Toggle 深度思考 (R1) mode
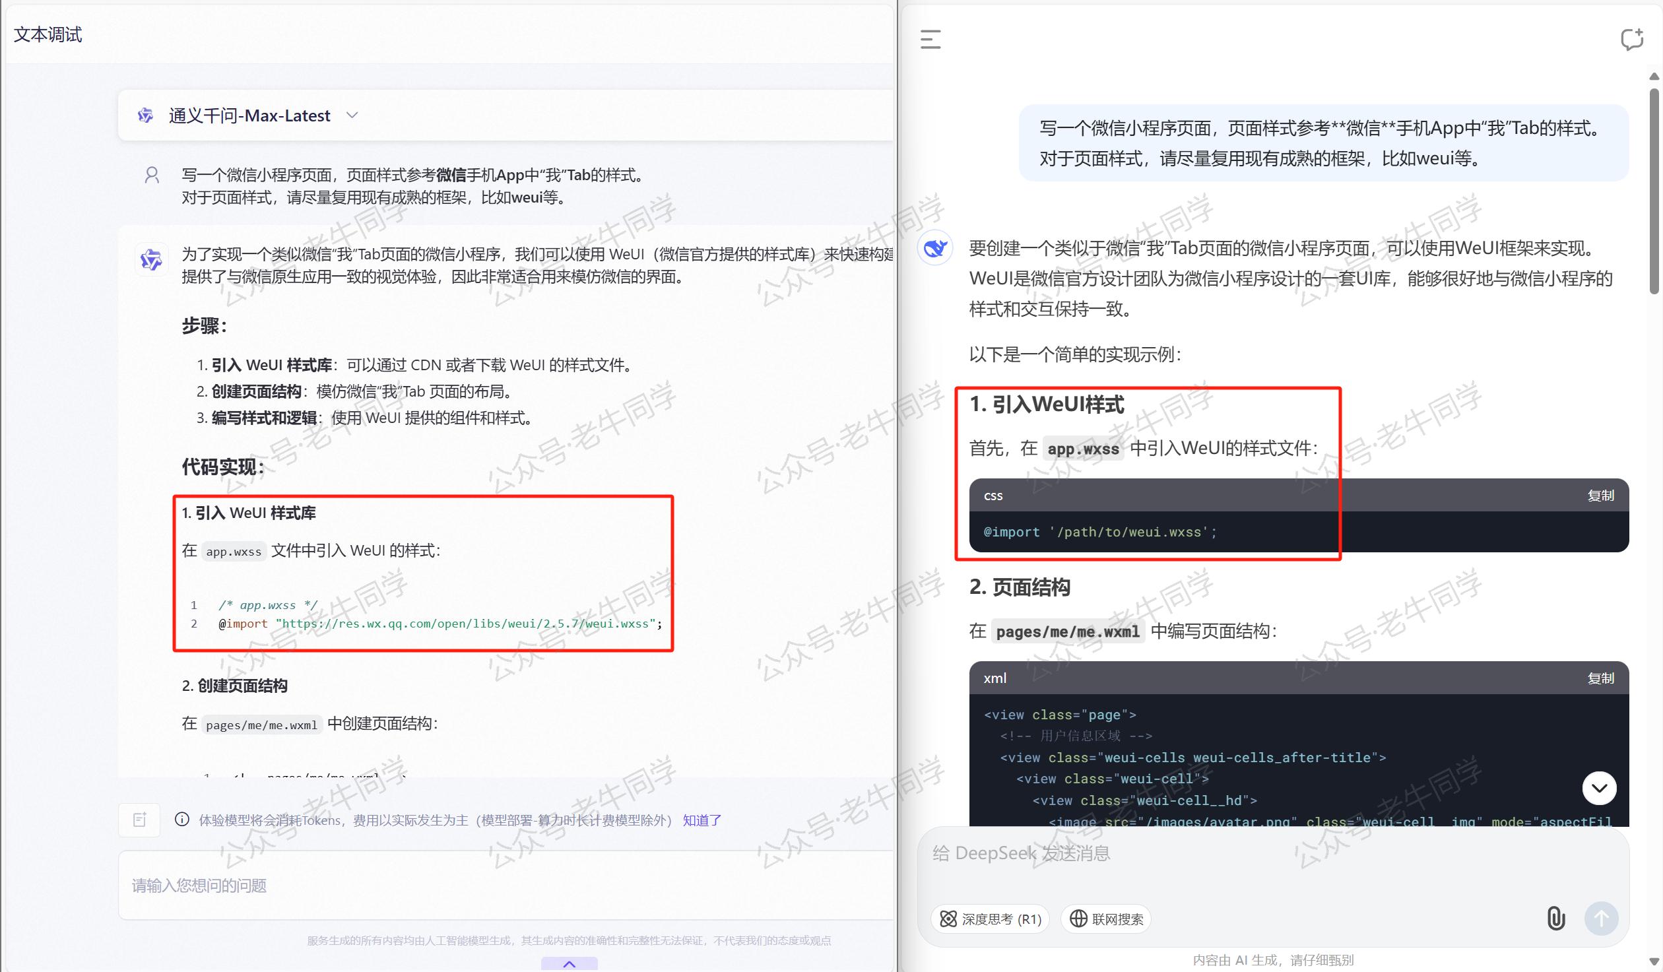This screenshot has width=1663, height=972. (x=990, y=919)
